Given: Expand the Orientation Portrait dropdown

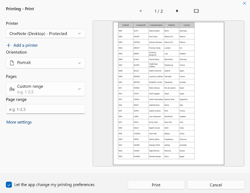Looking at the screenshot, I should [x=45, y=63].
